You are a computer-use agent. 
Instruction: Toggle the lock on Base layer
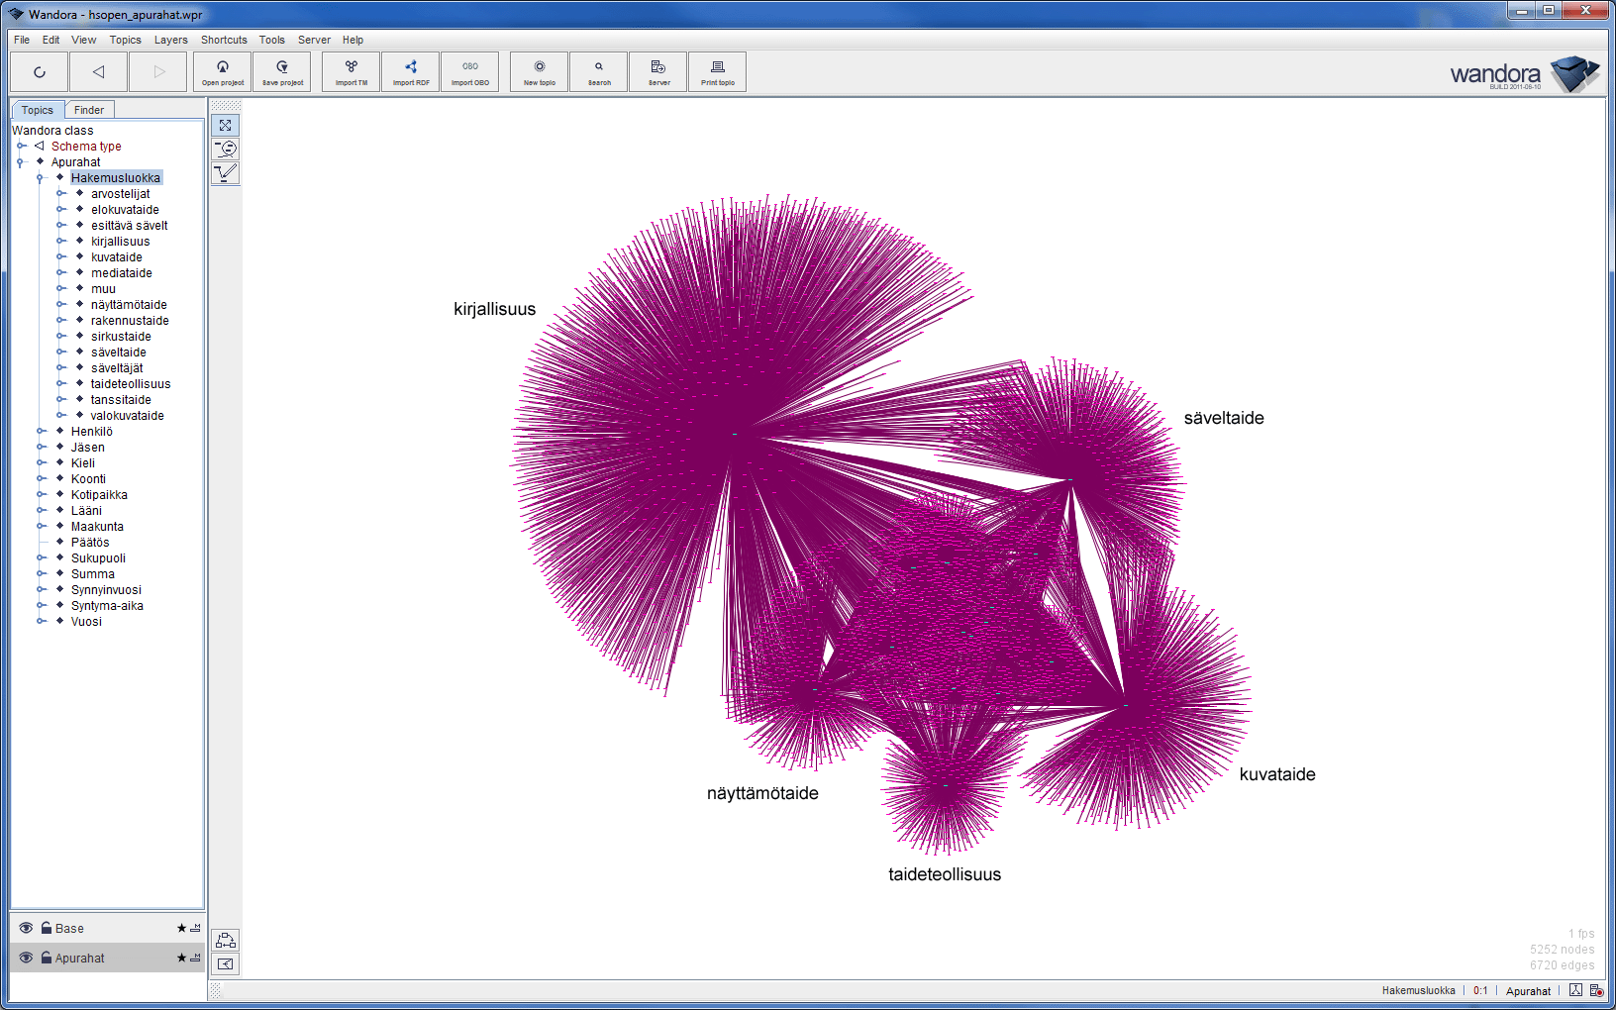[x=46, y=928]
